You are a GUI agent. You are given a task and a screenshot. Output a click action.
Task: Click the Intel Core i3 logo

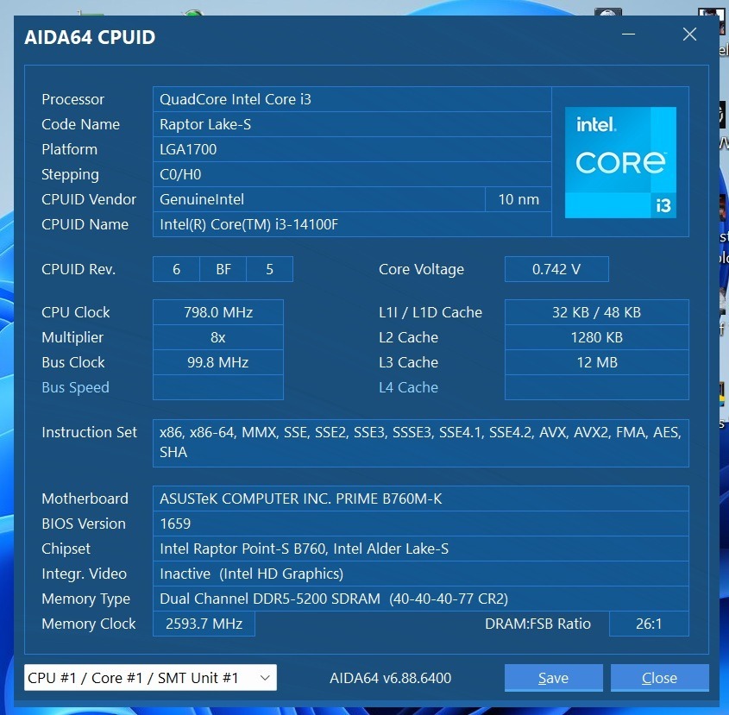point(620,162)
